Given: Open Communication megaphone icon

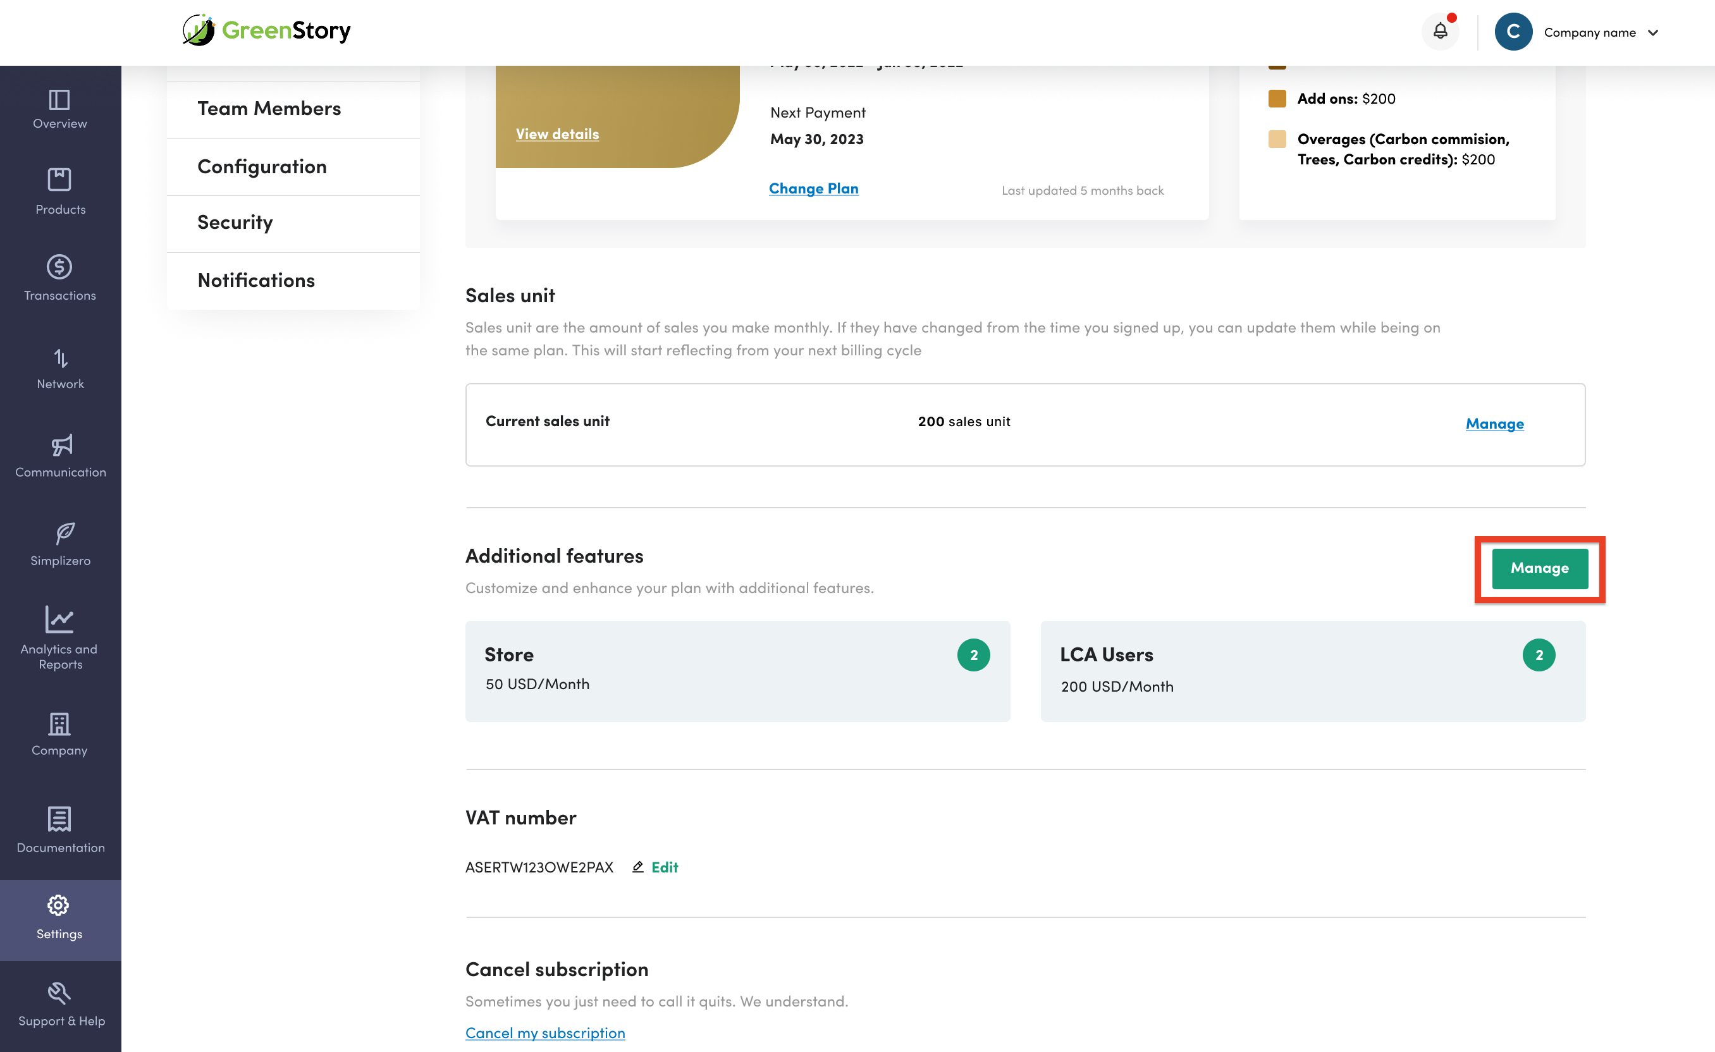Looking at the screenshot, I should pos(61,445).
